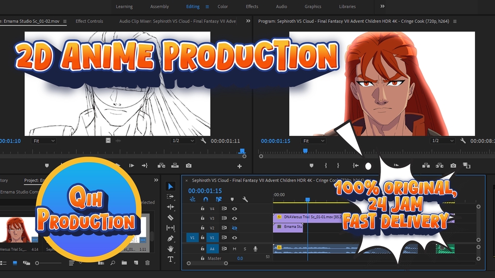Screen dimensions: 495x278
Task: Mute audio track A4
Action: pos(235,249)
